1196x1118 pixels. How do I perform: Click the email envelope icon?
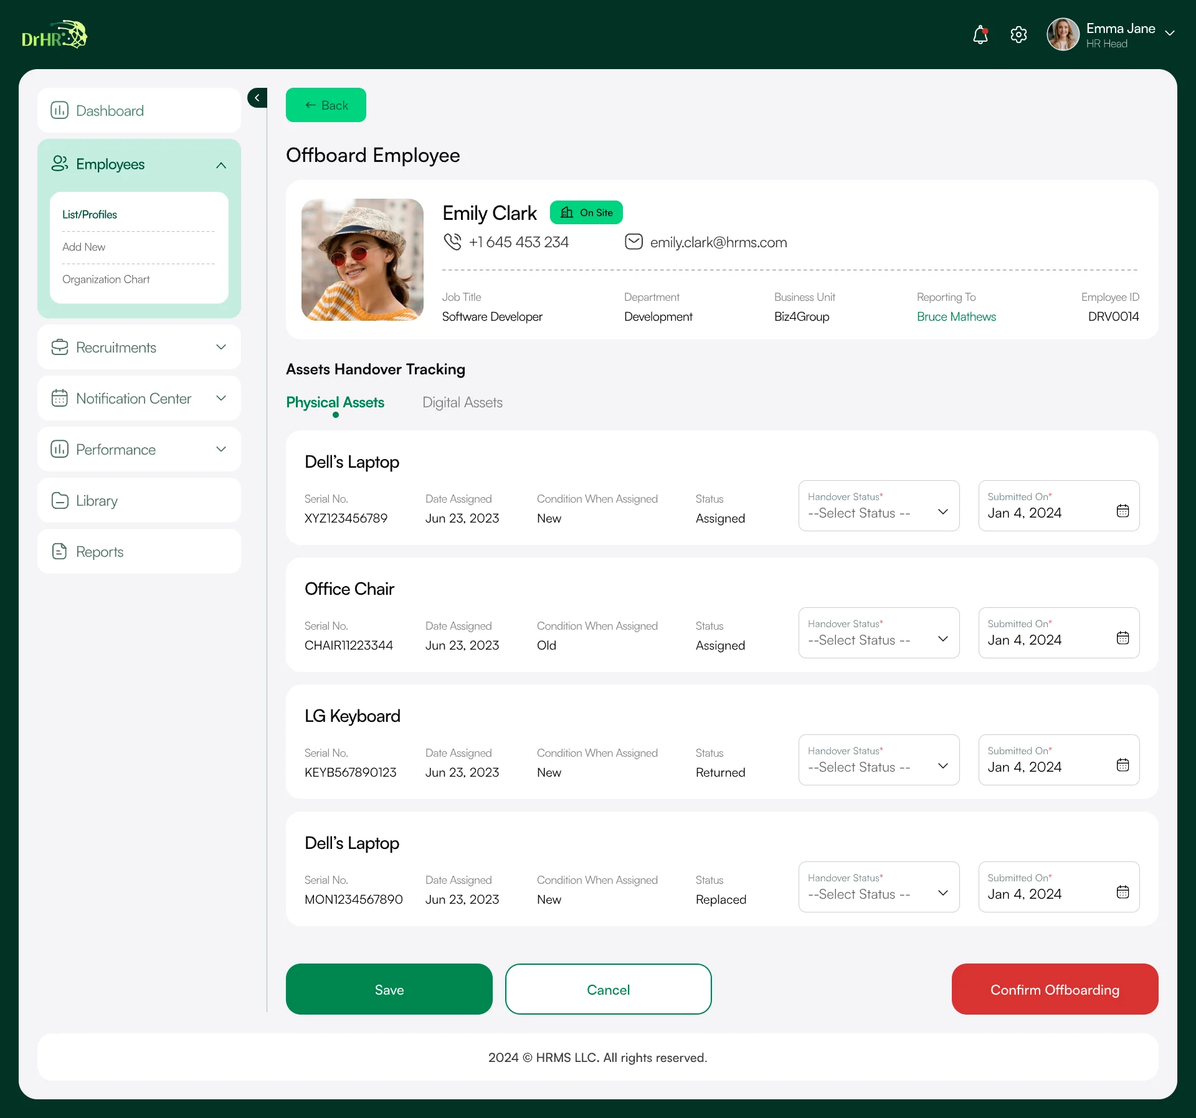pos(634,242)
